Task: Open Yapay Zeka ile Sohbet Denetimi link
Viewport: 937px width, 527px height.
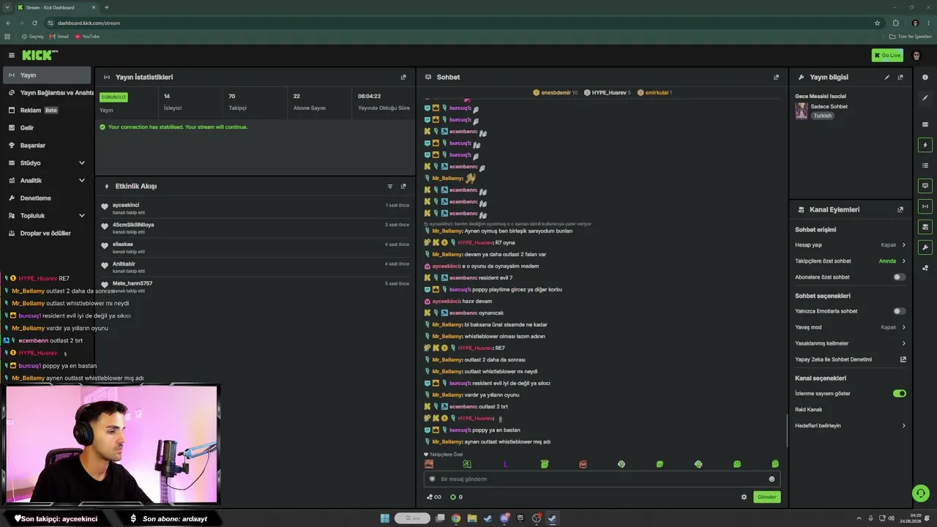Action: click(851, 359)
